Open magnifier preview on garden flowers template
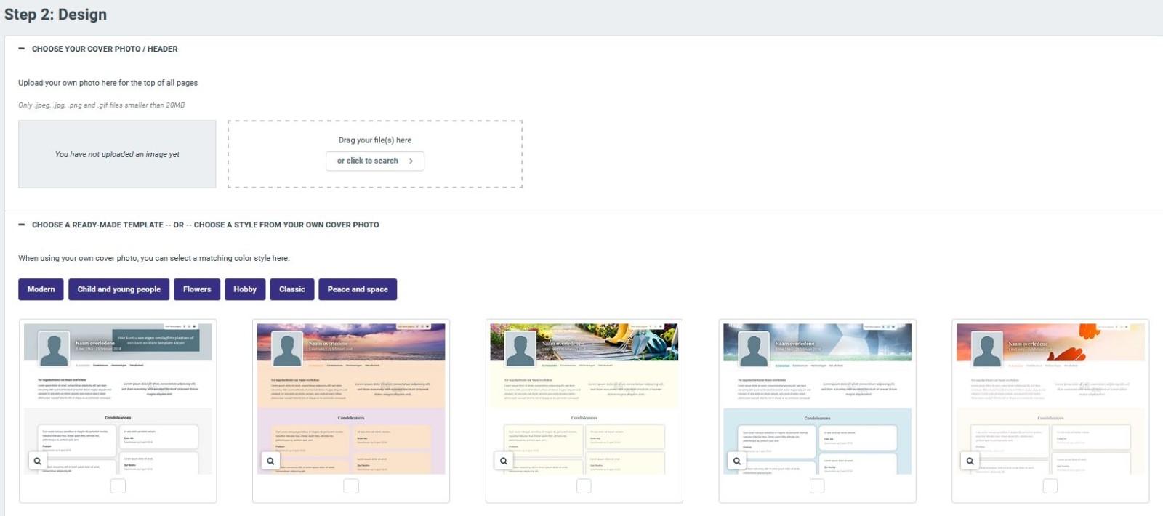Screen dimensions: 1163x516 coord(504,461)
